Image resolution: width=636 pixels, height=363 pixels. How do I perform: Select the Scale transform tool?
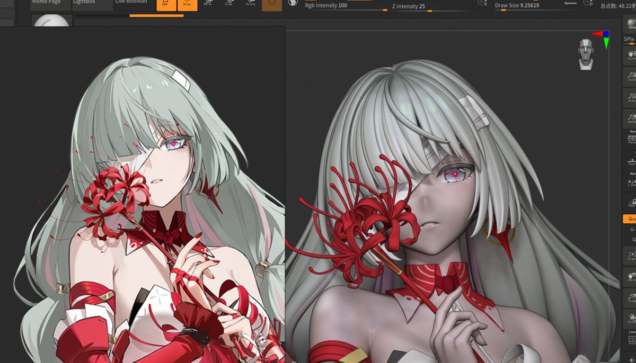tap(229, 4)
